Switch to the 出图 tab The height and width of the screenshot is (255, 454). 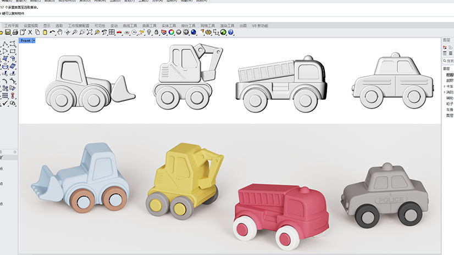point(243,26)
